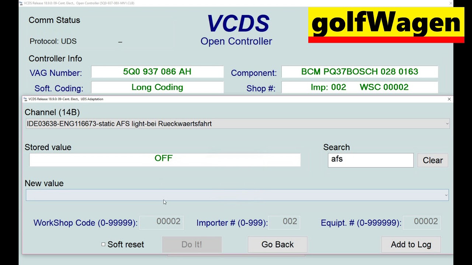The width and height of the screenshot is (472, 265).
Task: Click the Comm Status heading
Action: click(54, 20)
